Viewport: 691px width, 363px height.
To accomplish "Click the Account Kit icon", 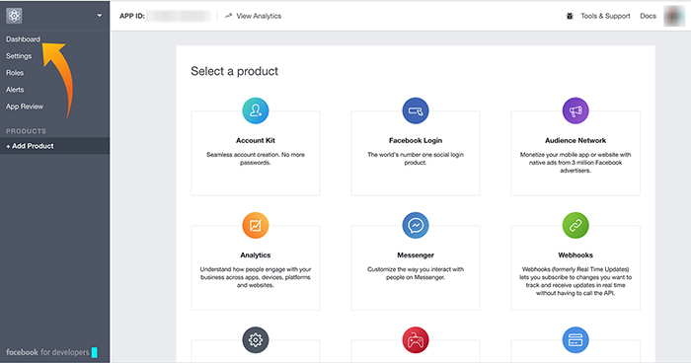I will 256,110.
